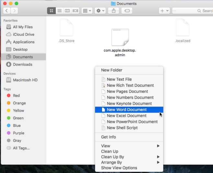Open All My Files in sidebar
This screenshot has width=213, height=173.
[23, 27]
